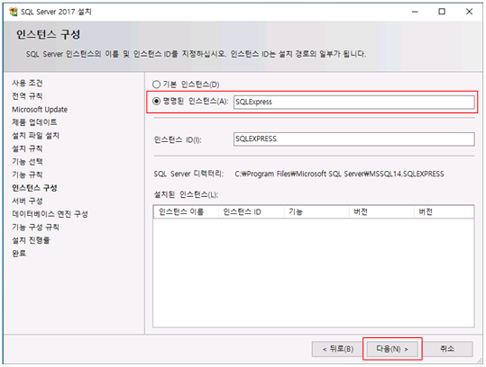Click the 다음(N) > button
The image size is (486, 367).
coord(392,349)
